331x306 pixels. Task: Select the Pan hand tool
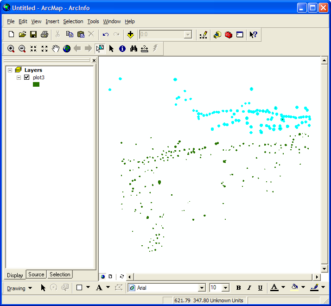pos(56,49)
